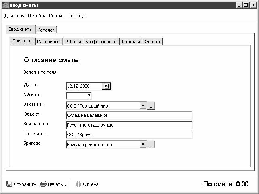Click the Объект field Склад на Балашихе

pyautogui.click(x=129, y=115)
